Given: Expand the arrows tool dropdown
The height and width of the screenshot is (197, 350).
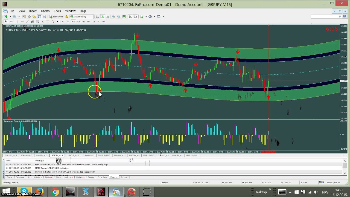Looking at the screenshot, I should tap(57, 22).
